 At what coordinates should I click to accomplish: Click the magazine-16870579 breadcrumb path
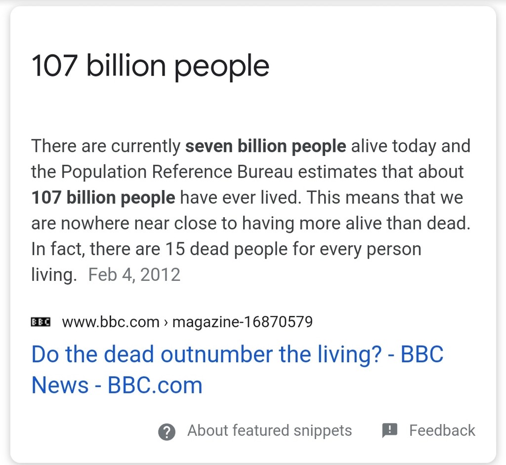coord(243,322)
